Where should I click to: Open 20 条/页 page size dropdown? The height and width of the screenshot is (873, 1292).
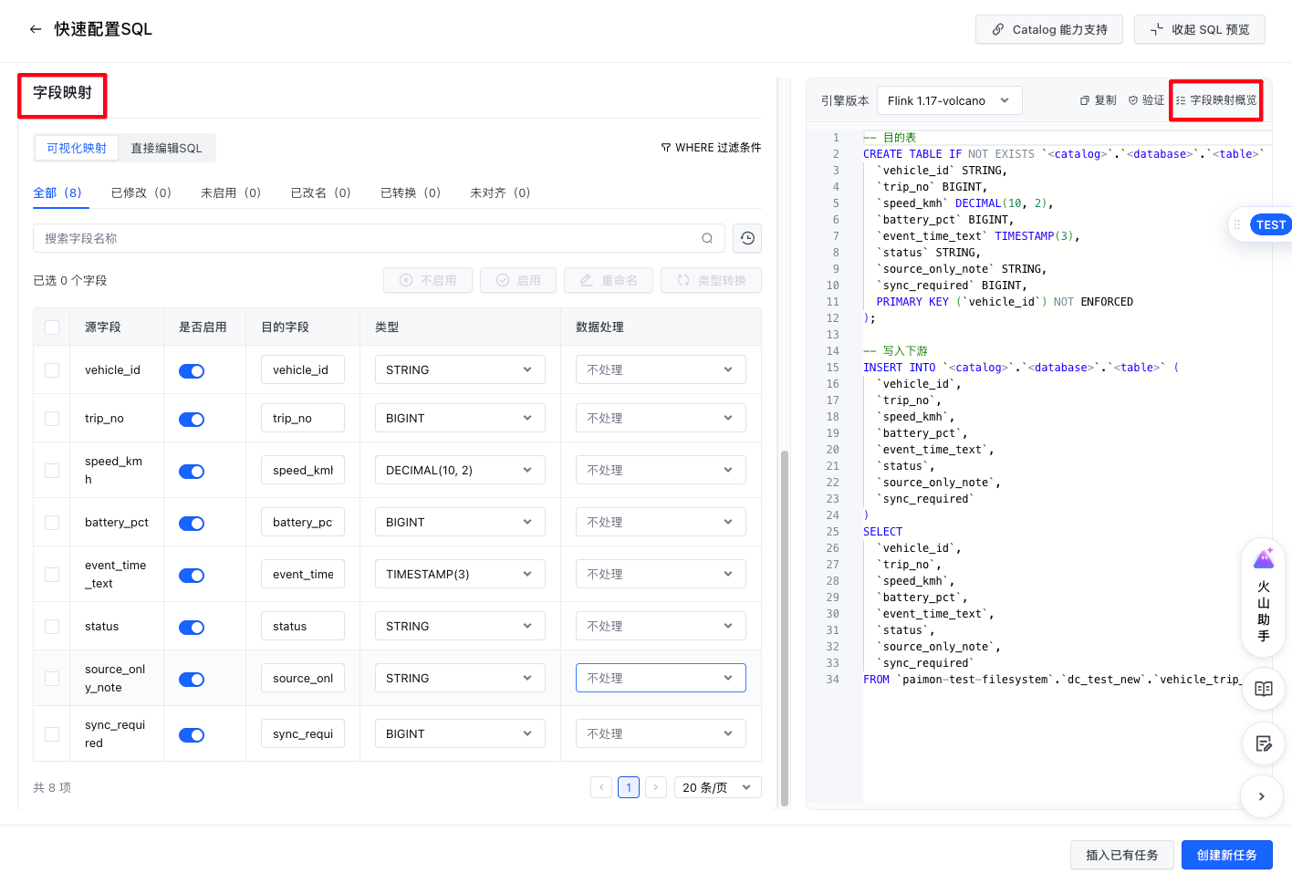click(x=718, y=787)
